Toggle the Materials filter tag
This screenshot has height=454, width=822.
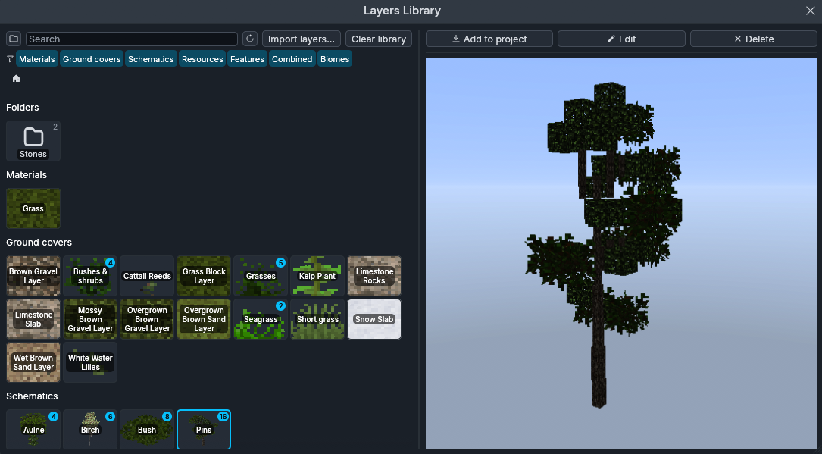pyautogui.click(x=36, y=59)
